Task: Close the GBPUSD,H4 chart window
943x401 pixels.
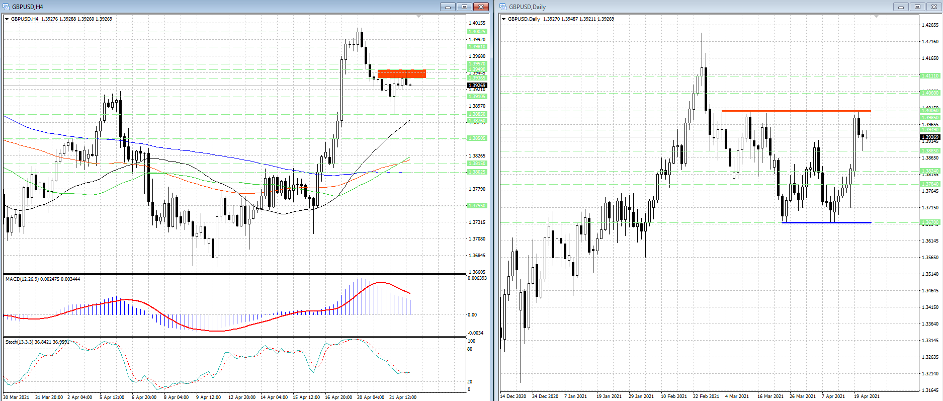Action: tap(481, 7)
